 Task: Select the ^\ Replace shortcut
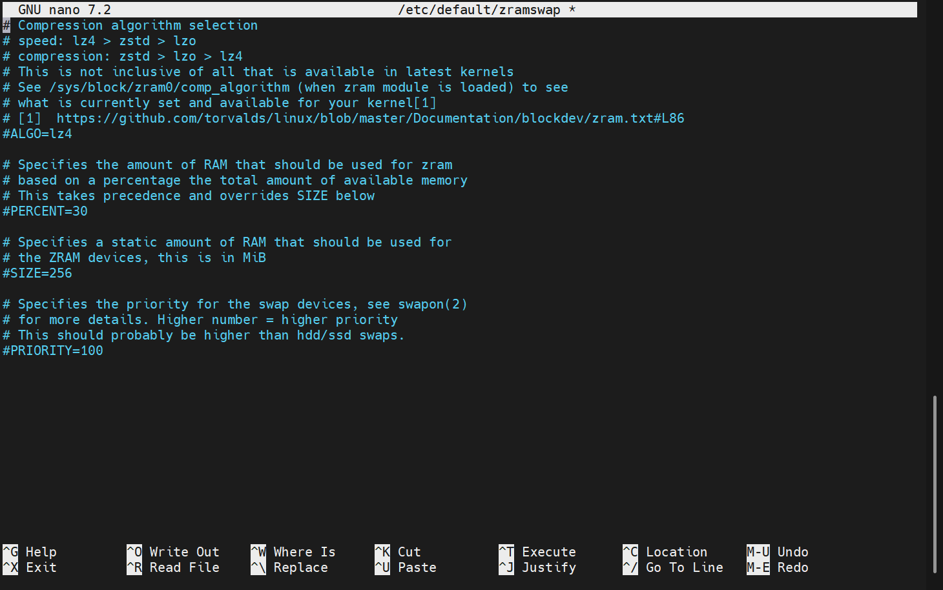coord(289,567)
